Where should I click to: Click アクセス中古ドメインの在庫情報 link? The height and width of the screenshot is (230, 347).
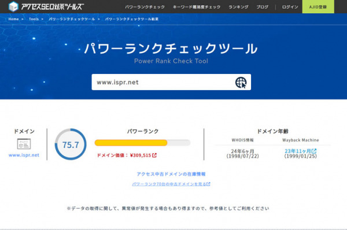click(x=171, y=174)
